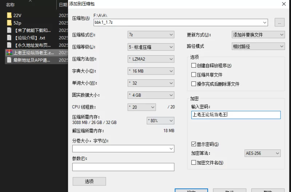The image size is (291, 192).
Task: Select the 【永久地址发布页 file name
Action: pos(32,45)
